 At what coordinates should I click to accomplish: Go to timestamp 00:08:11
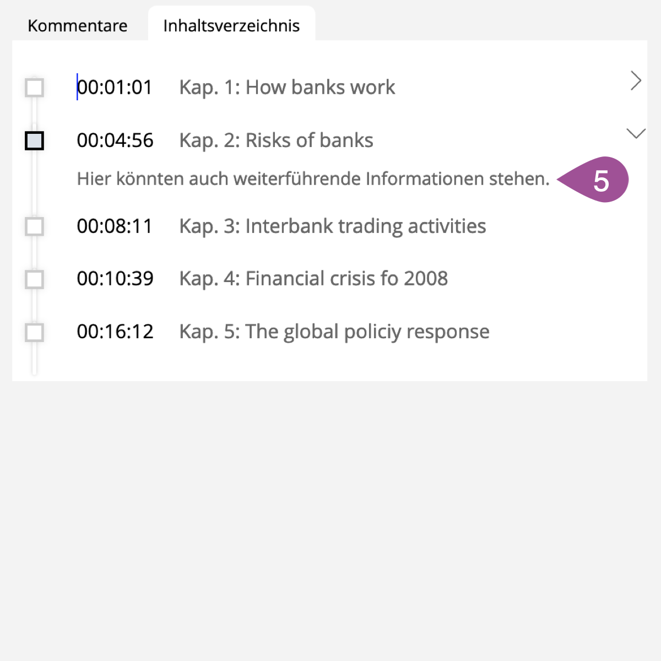[x=115, y=226]
